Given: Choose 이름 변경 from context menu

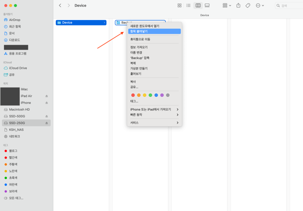Looking at the screenshot, I should [154, 52].
